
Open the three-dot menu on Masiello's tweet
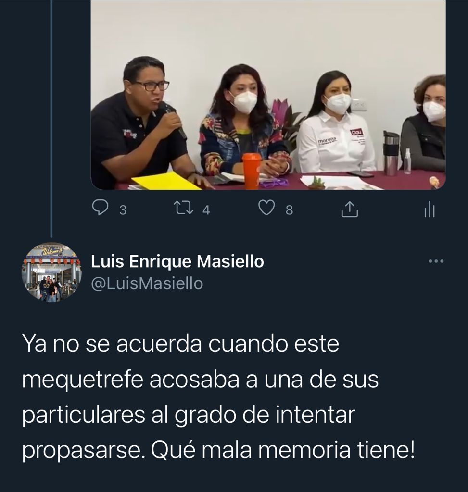pyautogui.click(x=436, y=261)
